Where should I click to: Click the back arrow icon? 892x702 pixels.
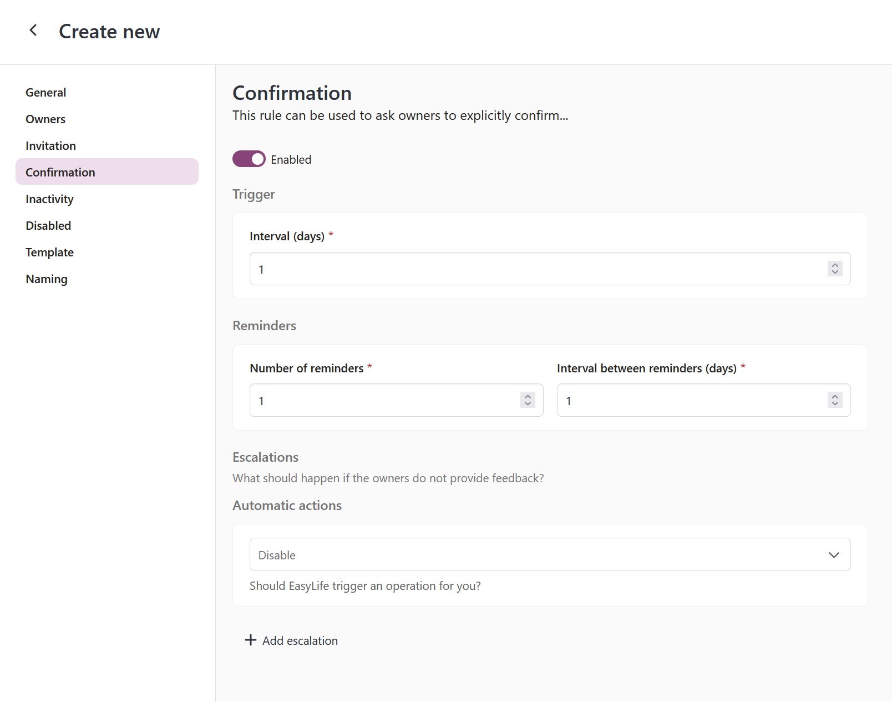(33, 31)
